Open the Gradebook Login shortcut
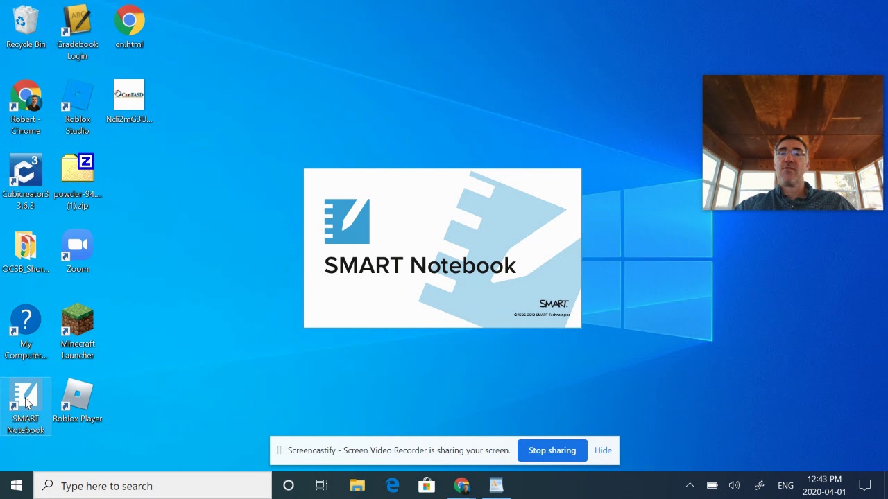 pyautogui.click(x=77, y=33)
